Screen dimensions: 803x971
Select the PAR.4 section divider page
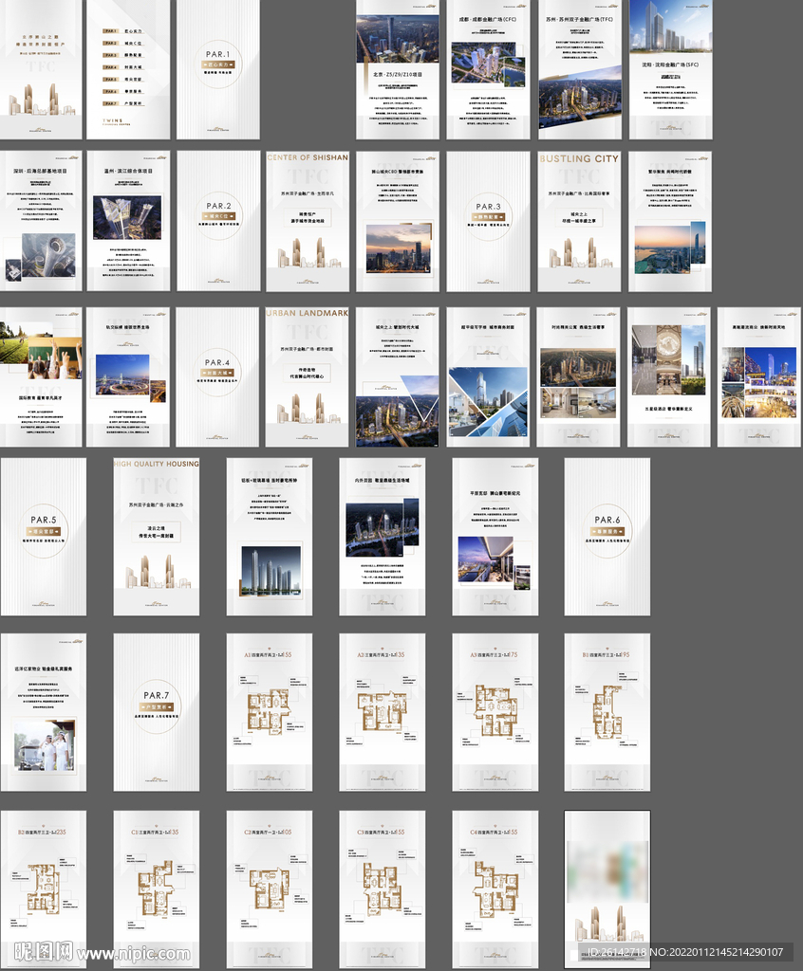217,377
